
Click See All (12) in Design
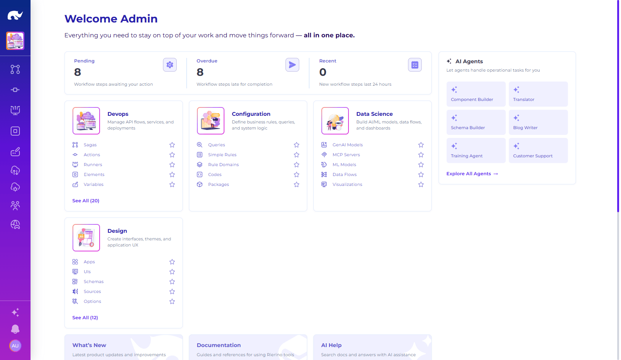85,318
